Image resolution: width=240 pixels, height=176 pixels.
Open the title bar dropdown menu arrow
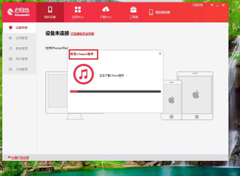click(x=212, y=5)
